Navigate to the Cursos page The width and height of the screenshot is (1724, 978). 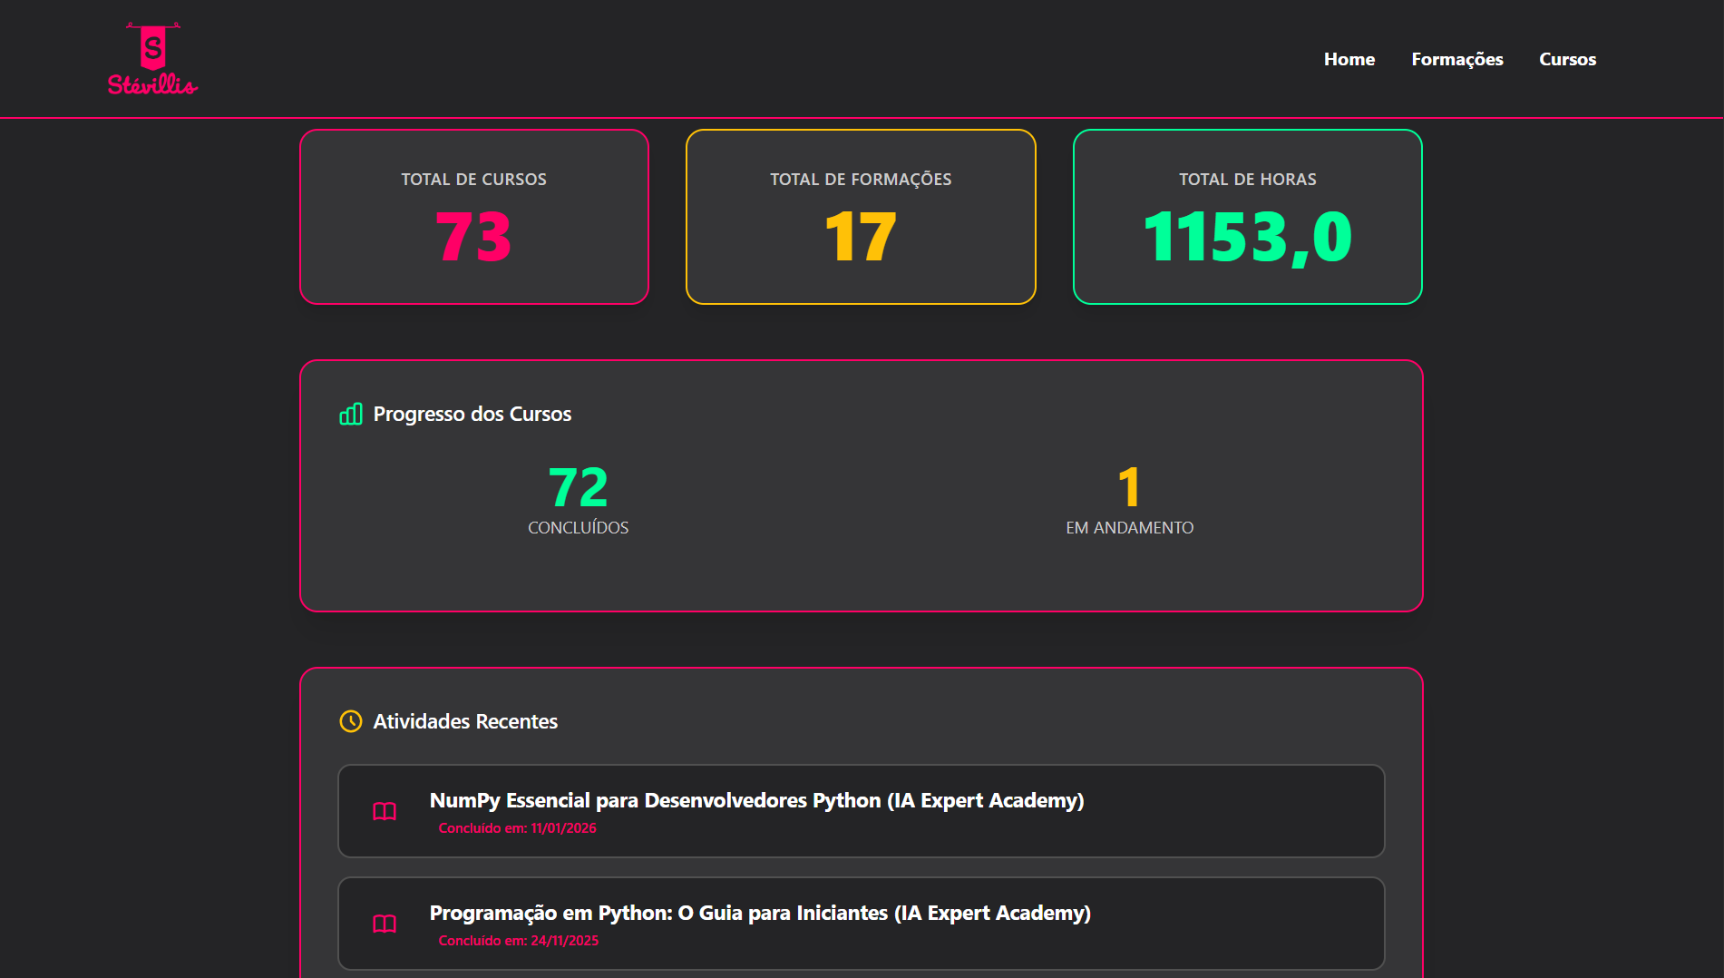(1567, 59)
